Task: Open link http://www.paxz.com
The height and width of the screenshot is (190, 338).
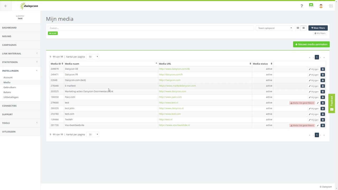Action: 170,97
